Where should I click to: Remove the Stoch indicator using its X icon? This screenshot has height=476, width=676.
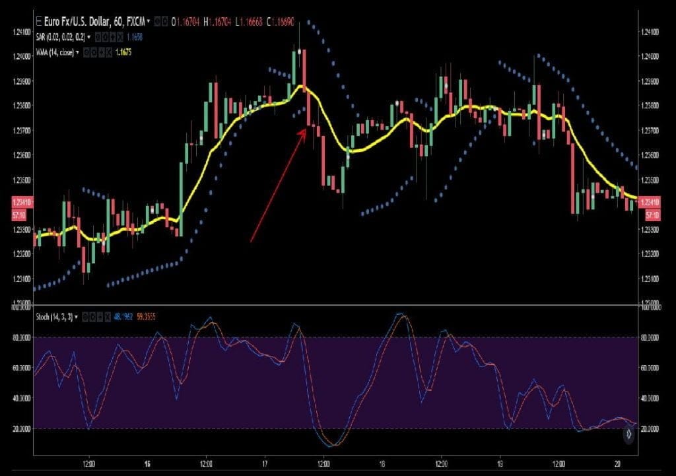pos(106,317)
